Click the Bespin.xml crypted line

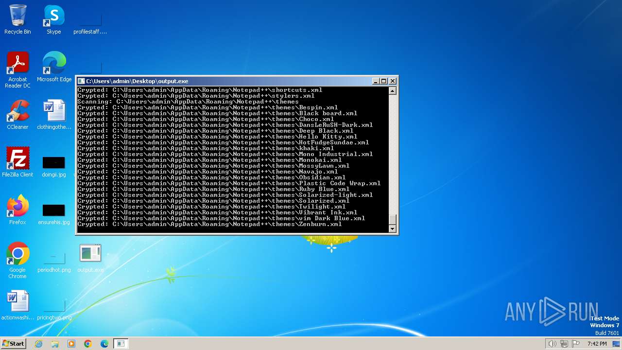[207, 107]
